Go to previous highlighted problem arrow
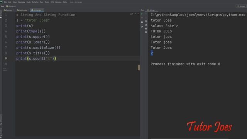The image size is (247, 139). (x=135, y=14)
